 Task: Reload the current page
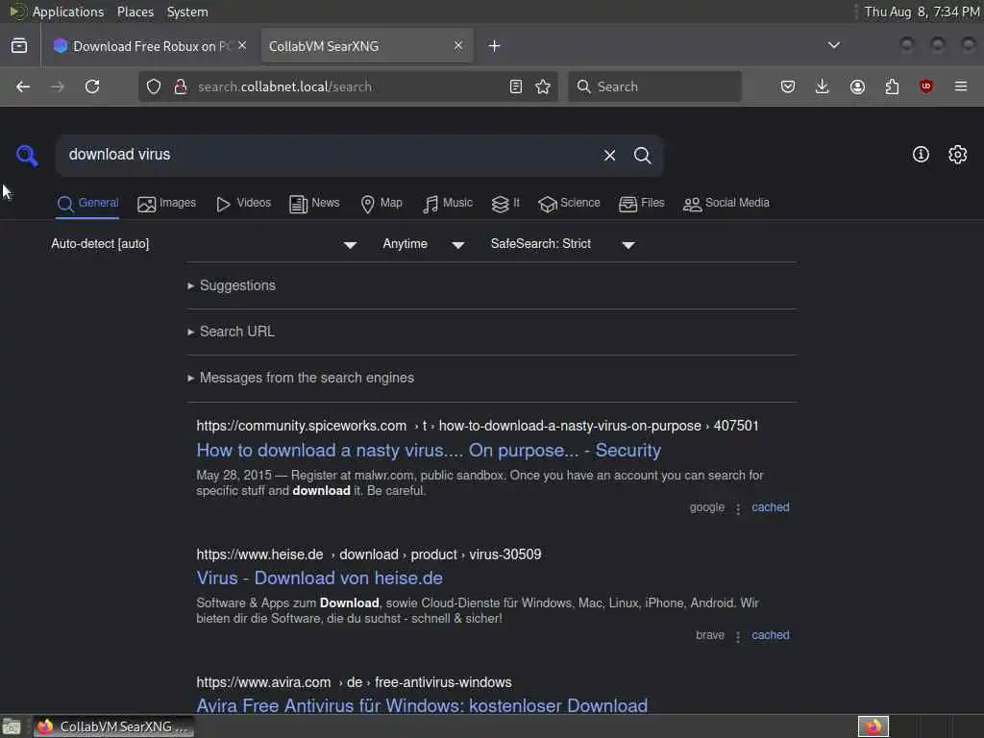[92, 86]
